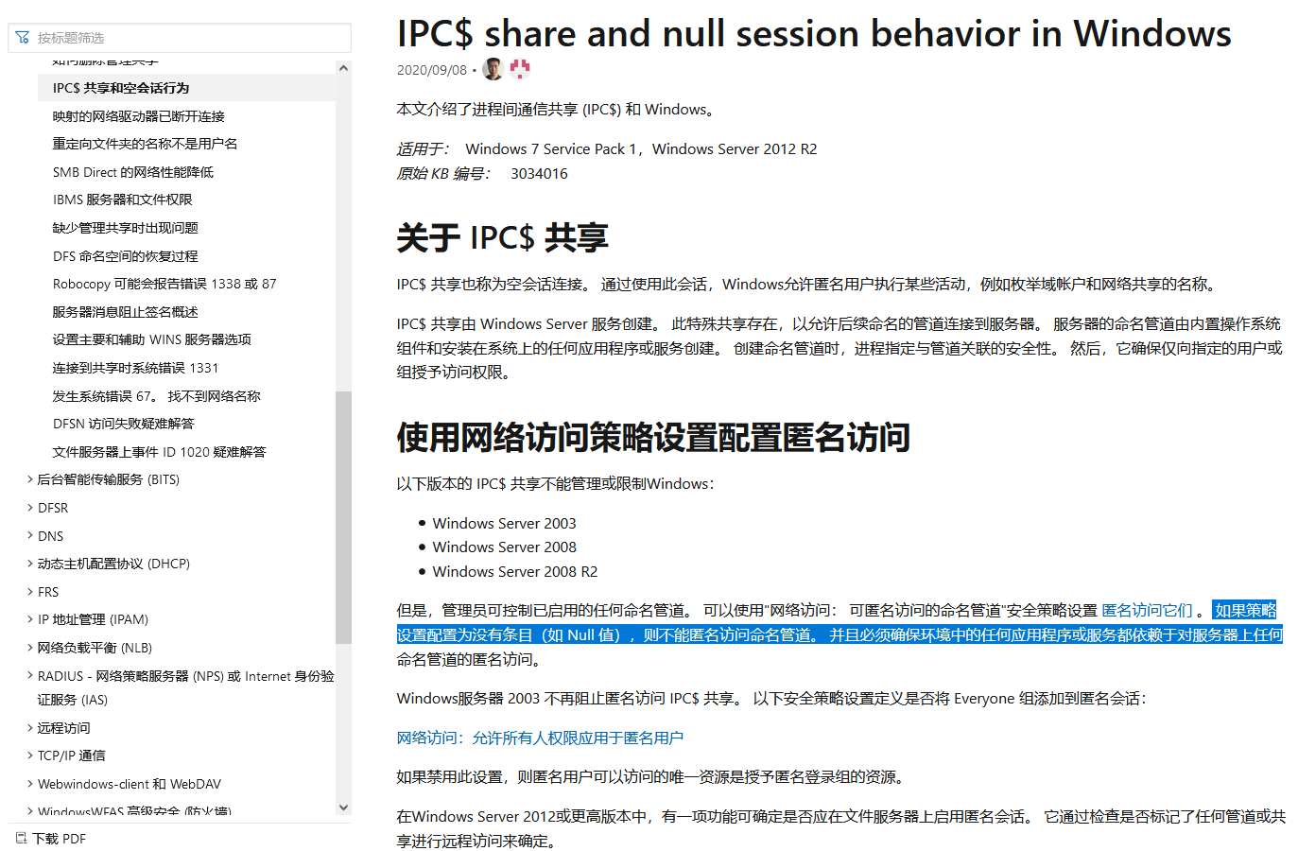Expand the IP 地址管理 (IPAM) node
1298x851 pixels.
pyautogui.click(x=30, y=619)
